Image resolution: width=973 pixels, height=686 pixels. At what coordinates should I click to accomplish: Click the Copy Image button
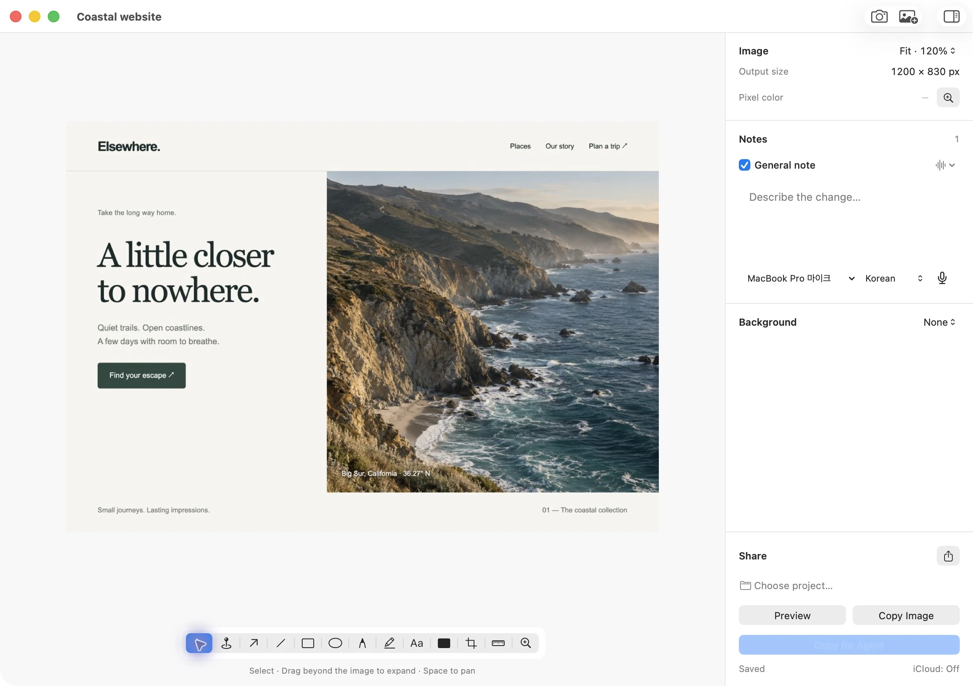coord(906,616)
